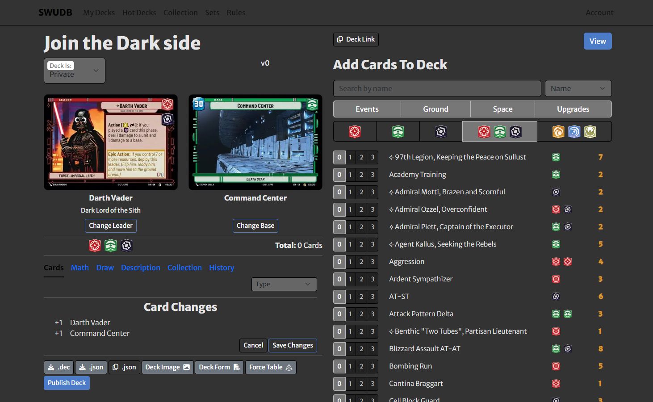
Task: Open the Rules page
Action: [236, 13]
